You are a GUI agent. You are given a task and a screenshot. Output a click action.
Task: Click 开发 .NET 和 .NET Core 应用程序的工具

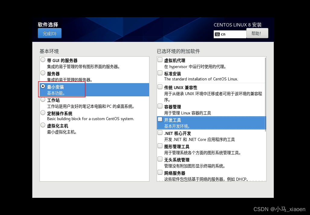point(200,139)
